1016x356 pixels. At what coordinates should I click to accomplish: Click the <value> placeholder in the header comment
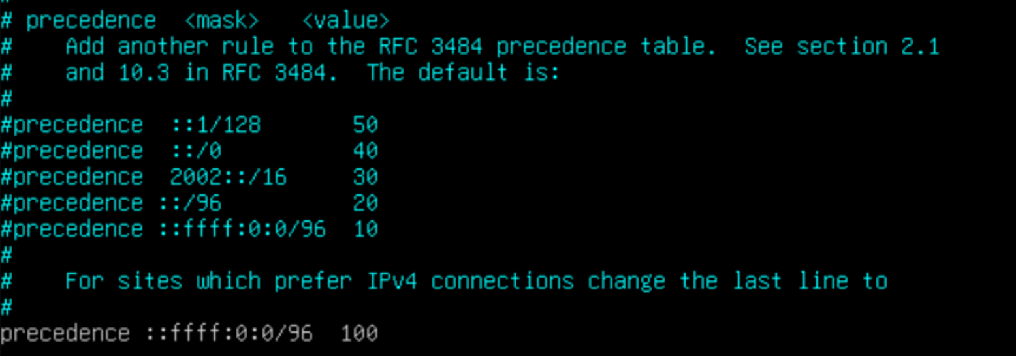[345, 21]
